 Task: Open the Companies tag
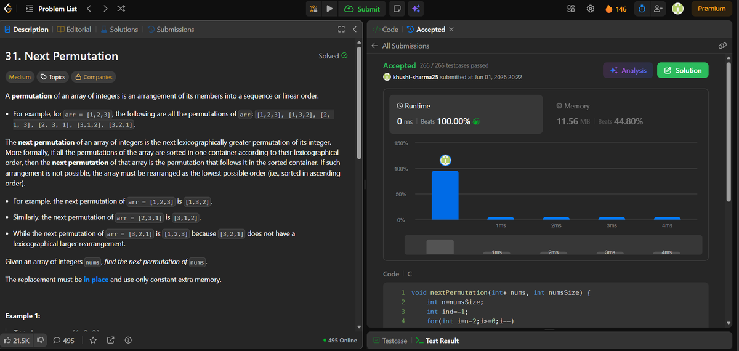click(93, 77)
